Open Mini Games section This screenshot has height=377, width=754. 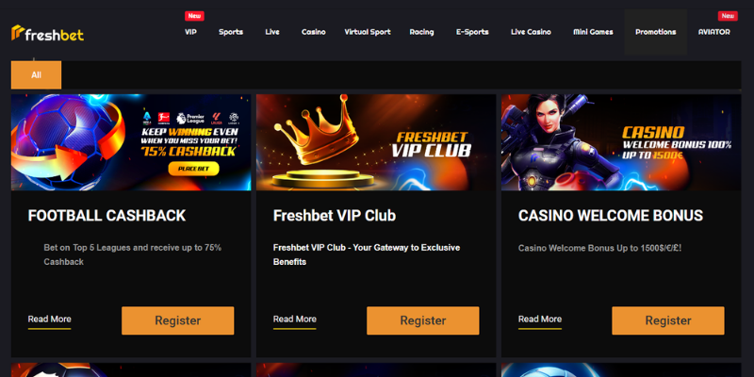[x=593, y=32]
